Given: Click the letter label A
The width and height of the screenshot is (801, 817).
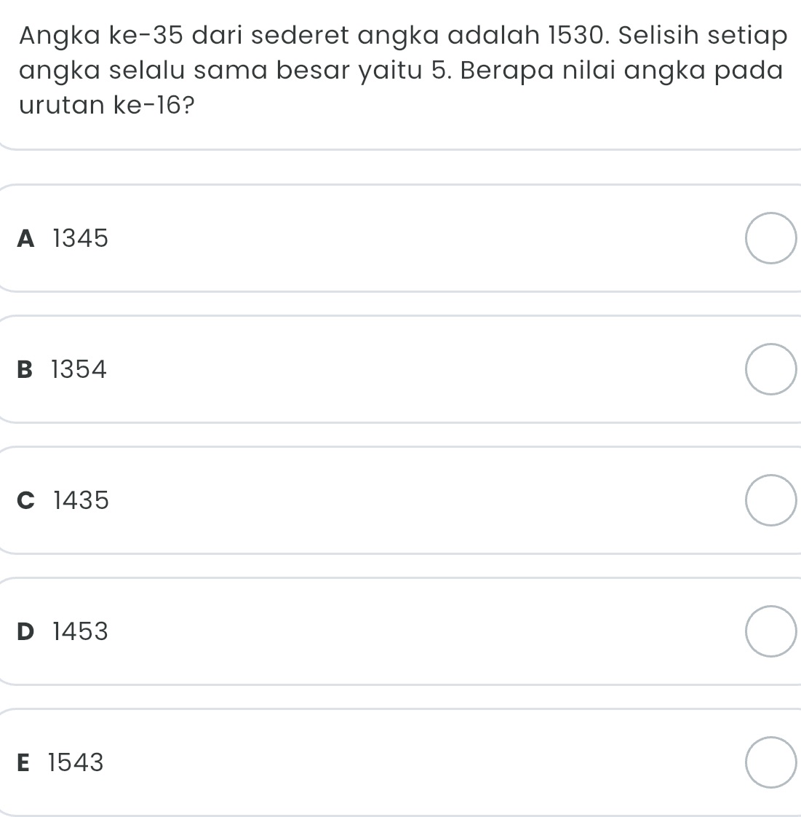Looking at the screenshot, I should pyautogui.click(x=25, y=238).
